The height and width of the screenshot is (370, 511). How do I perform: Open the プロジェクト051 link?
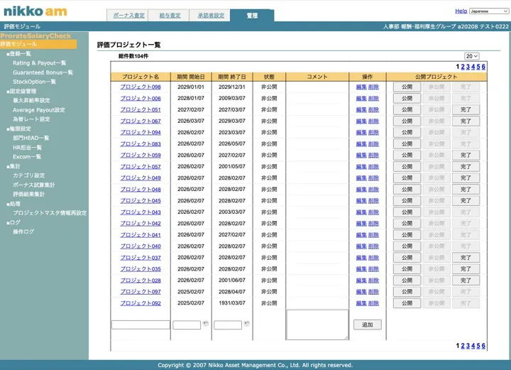pyautogui.click(x=141, y=109)
